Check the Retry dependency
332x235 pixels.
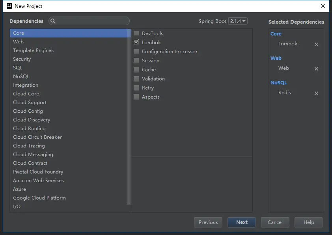136,88
